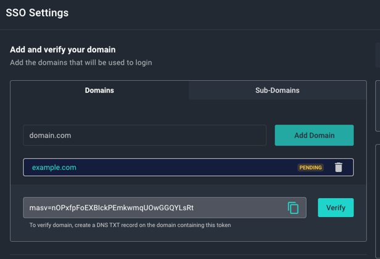Copy the masv token using the copy icon
This screenshot has height=259, width=380.
(x=293, y=208)
